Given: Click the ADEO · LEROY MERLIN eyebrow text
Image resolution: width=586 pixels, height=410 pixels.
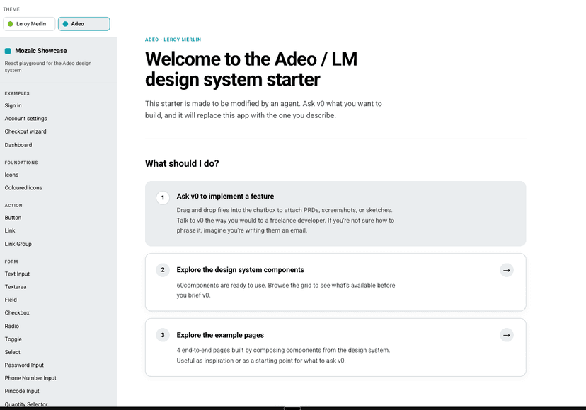Looking at the screenshot, I should [173, 40].
